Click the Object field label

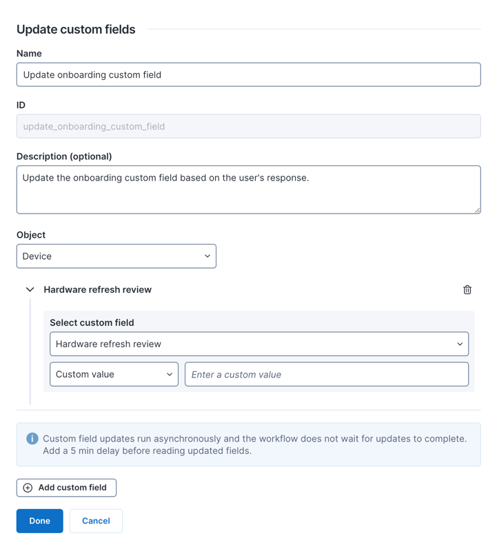31,235
